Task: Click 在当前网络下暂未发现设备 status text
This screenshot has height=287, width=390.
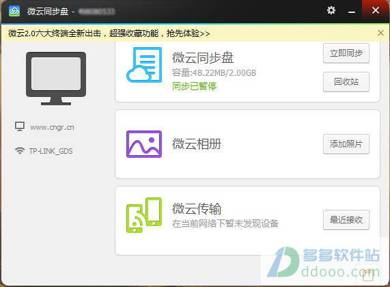Action: [x=225, y=223]
